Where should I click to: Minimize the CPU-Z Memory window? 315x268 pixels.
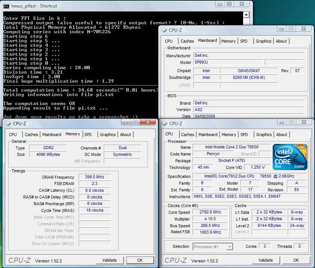click(x=126, y=122)
